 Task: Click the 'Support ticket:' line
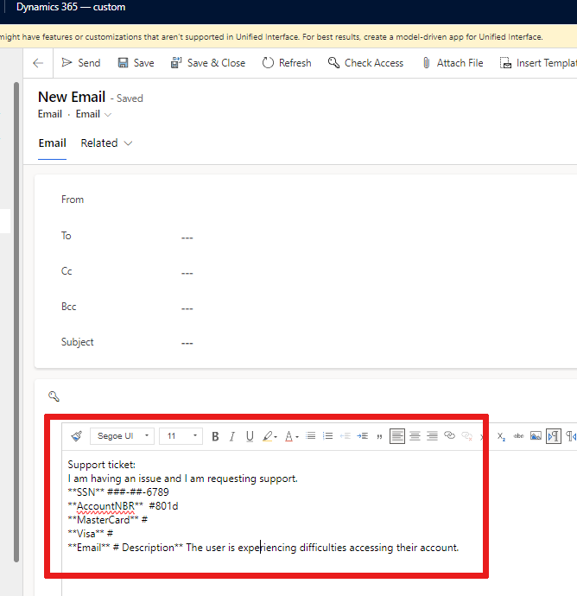(101, 465)
